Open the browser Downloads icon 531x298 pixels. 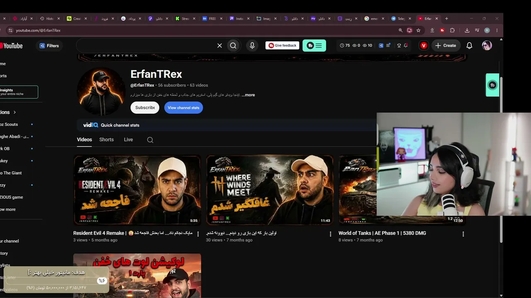pos(467,30)
